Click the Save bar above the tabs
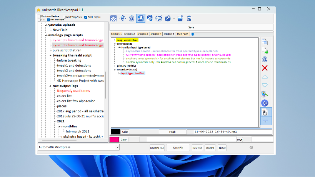Screen dimensions: 315x177 click(191, 27)
